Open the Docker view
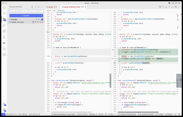The width and height of the screenshot is (183, 117). pos(4,43)
